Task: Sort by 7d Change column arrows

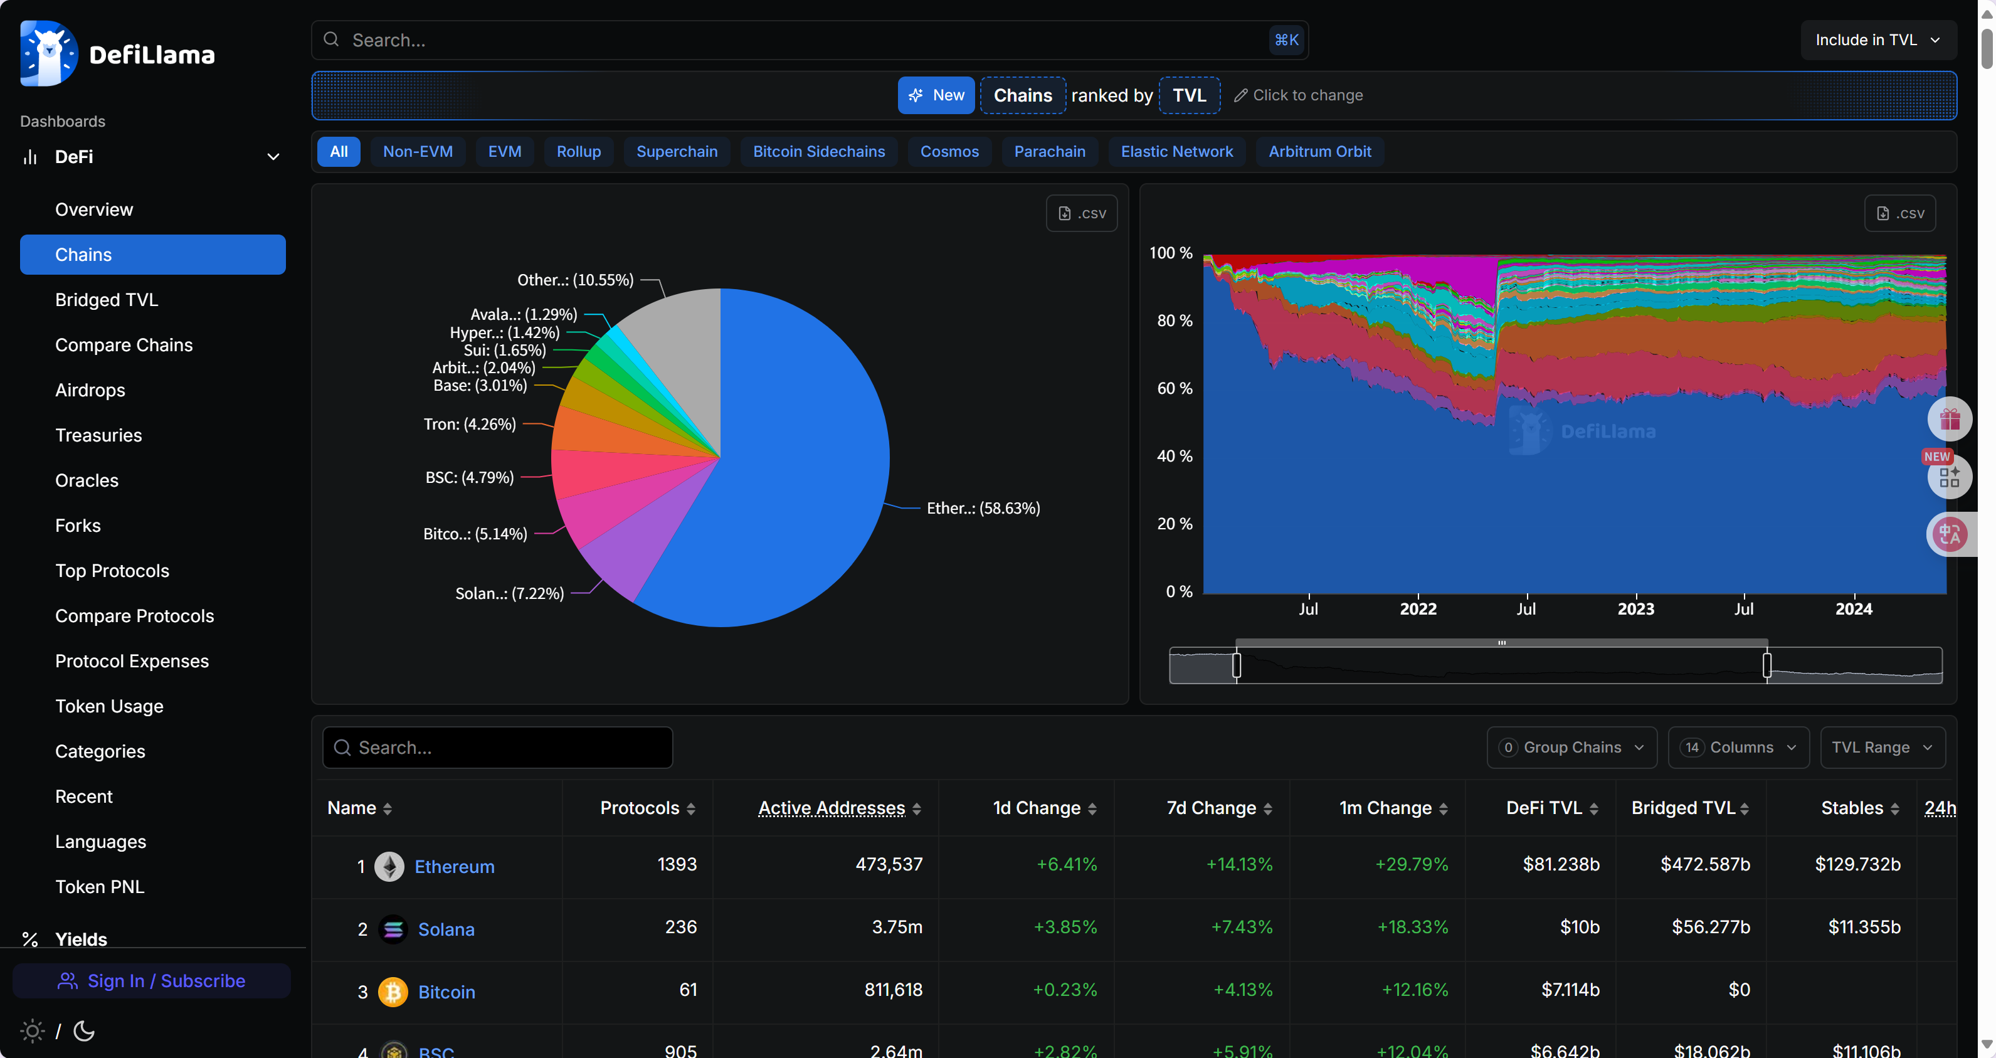Action: 1268,809
